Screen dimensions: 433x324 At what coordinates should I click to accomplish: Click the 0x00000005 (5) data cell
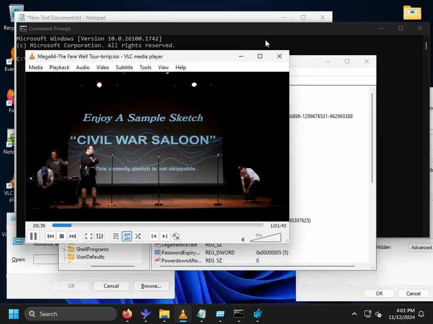[x=272, y=253]
